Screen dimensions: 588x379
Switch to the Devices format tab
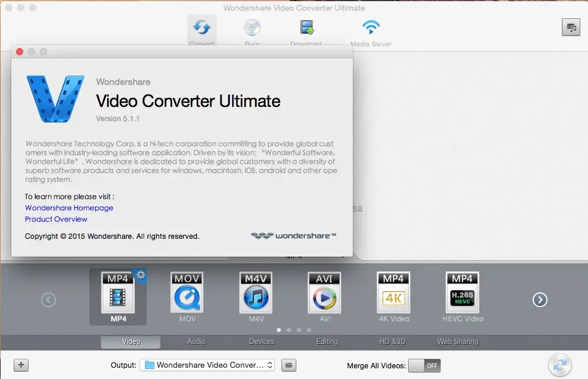coord(262,342)
